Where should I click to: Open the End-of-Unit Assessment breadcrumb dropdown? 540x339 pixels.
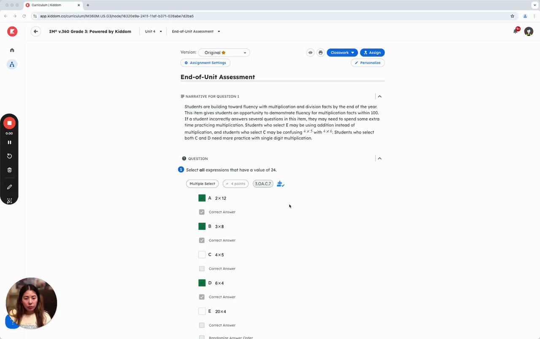(196, 32)
